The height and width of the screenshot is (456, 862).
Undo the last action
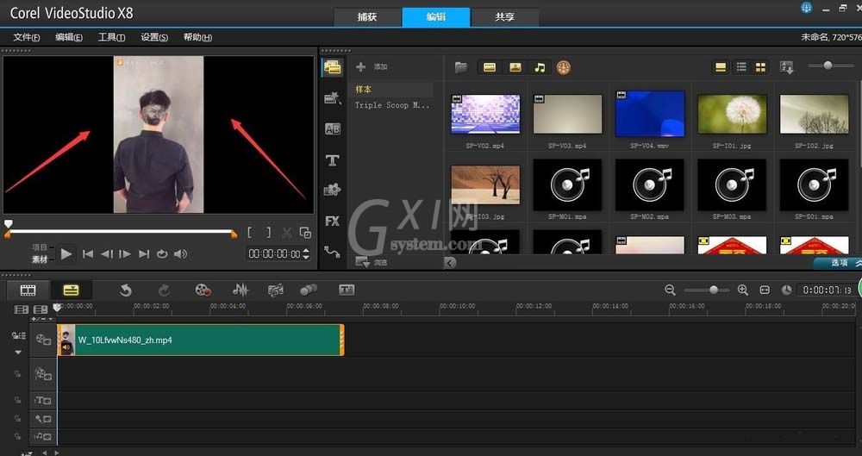tap(126, 290)
